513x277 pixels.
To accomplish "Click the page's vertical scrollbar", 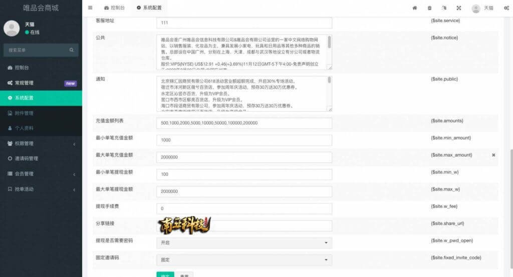I will 510,200.
